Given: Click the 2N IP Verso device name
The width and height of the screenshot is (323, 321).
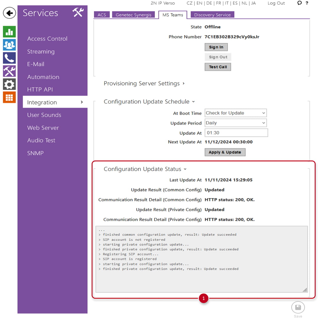Looking at the screenshot, I should [163, 3].
